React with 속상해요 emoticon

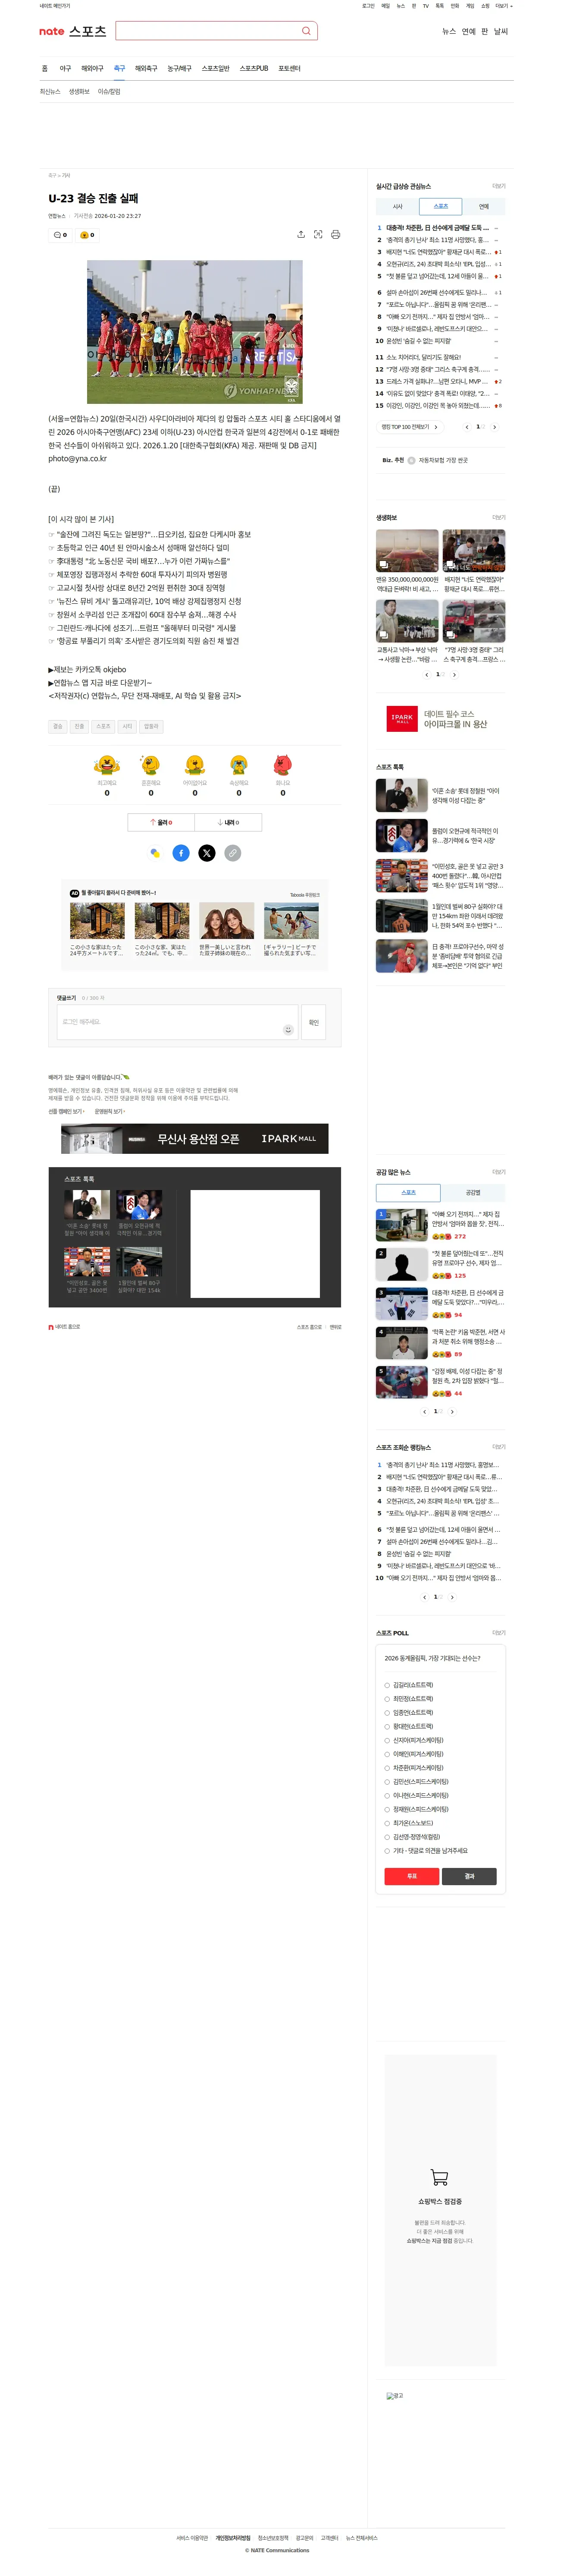click(x=239, y=765)
